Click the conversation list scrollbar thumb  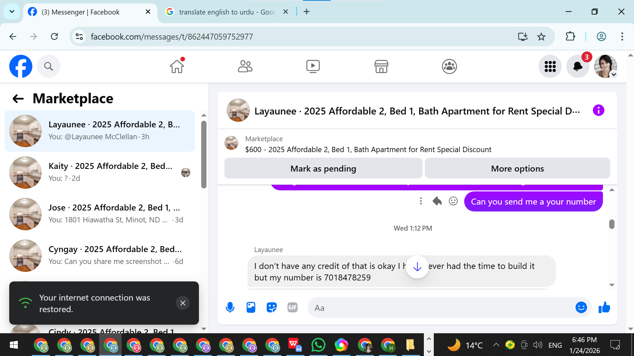(x=204, y=154)
